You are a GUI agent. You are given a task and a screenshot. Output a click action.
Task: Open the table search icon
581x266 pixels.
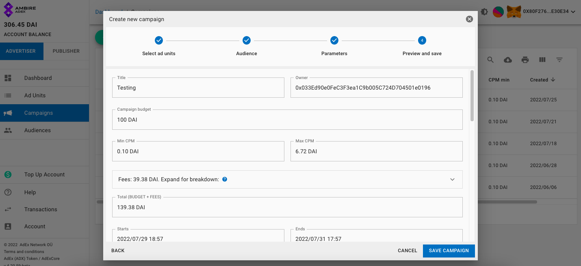pyautogui.click(x=490, y=60)
